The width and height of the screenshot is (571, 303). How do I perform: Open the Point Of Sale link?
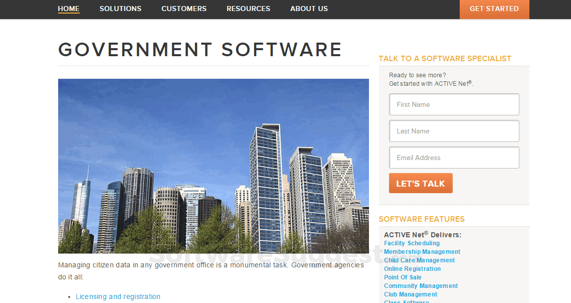click(403, 277)
